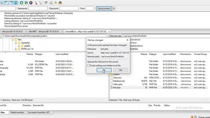The image size is (210, 118).
Task: Click the Remote site path field
Action: point(166,36)
